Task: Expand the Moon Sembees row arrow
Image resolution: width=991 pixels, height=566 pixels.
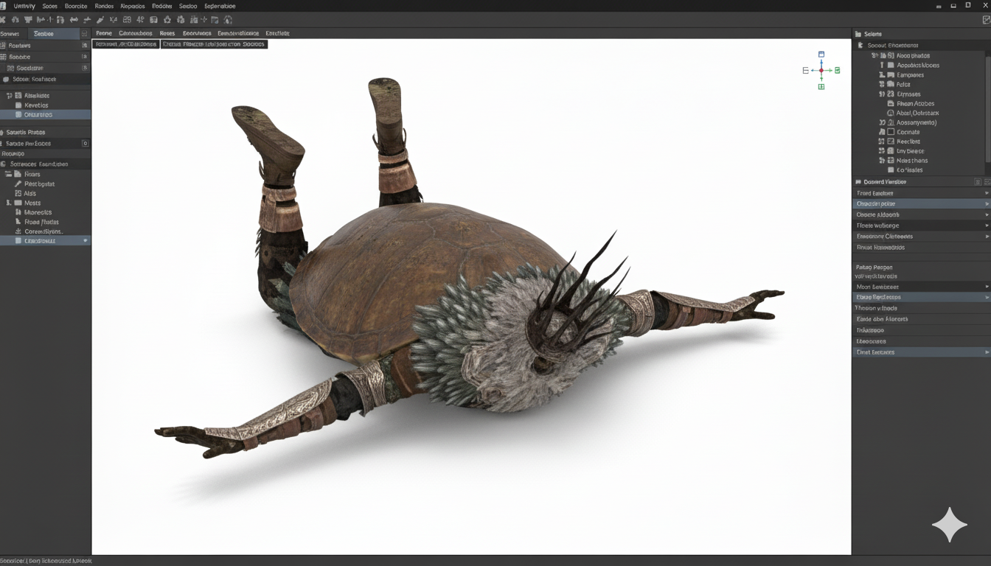Action: (x=987, y=287)
